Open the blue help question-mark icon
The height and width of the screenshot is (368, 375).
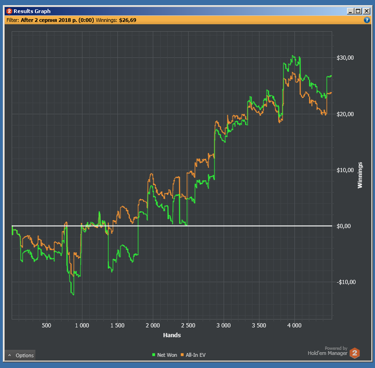[366, 20]
